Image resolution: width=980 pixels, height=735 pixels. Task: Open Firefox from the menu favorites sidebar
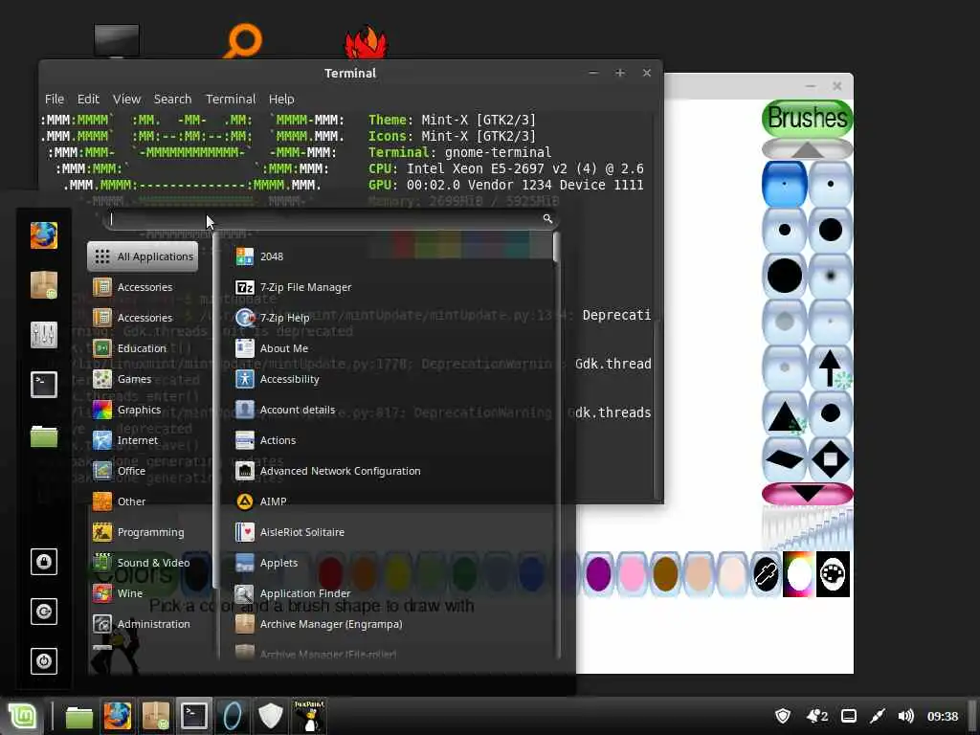[x=44, y=235]
